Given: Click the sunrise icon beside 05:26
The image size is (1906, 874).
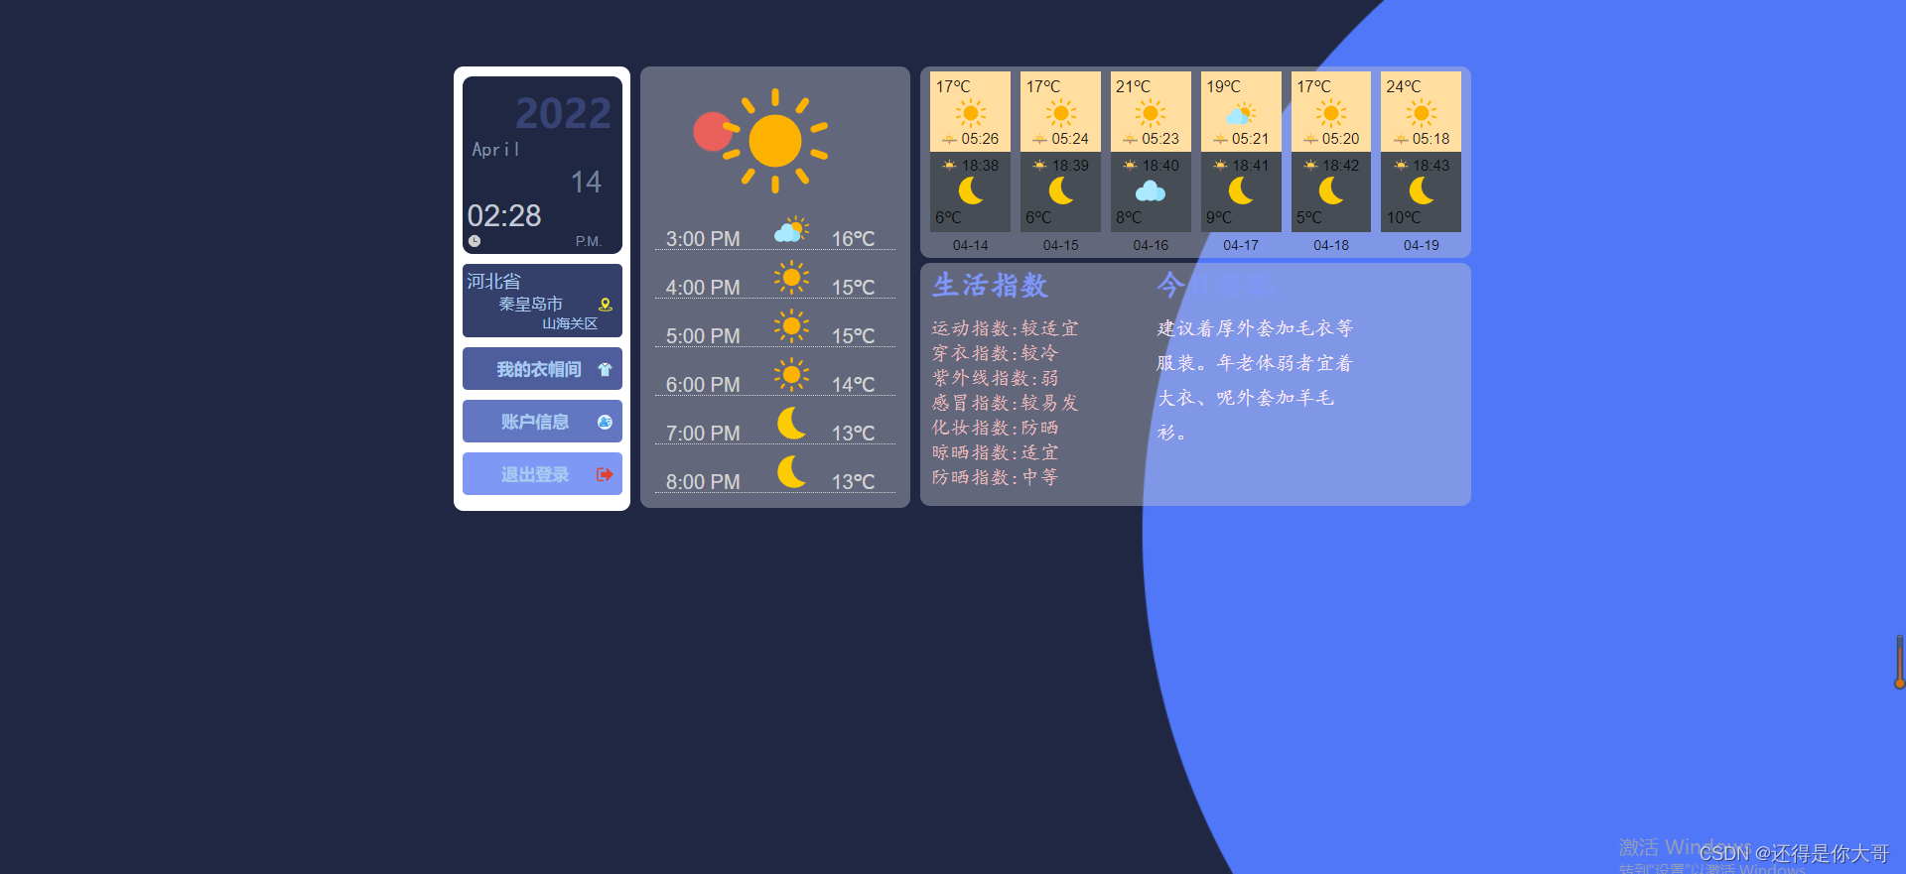Looking at the screenshot, I should [949, 139].
